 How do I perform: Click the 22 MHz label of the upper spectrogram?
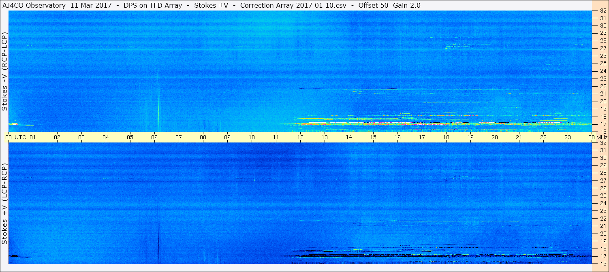[x=603, y=86]
